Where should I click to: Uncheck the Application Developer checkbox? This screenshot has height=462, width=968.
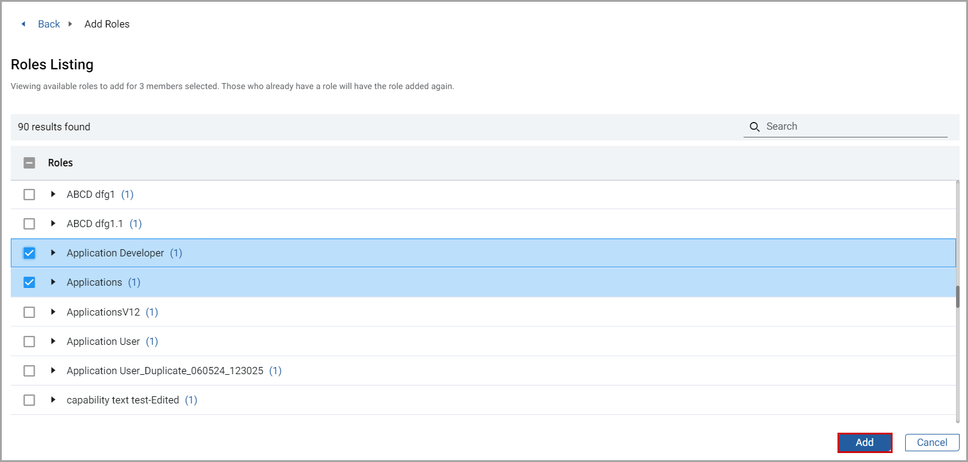point(29,253)
